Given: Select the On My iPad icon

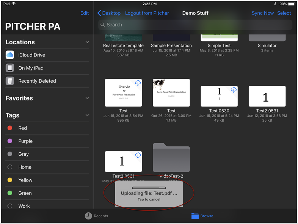Looking at the screenshot, I should click(x=10, y=68).
